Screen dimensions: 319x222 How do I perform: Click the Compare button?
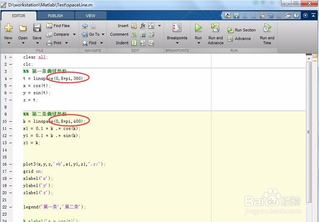[x=58, y=34]
